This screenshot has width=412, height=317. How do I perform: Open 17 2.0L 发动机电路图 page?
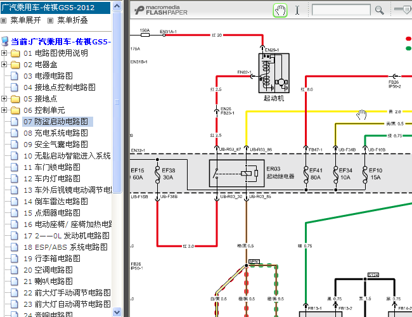click(67, 236)
